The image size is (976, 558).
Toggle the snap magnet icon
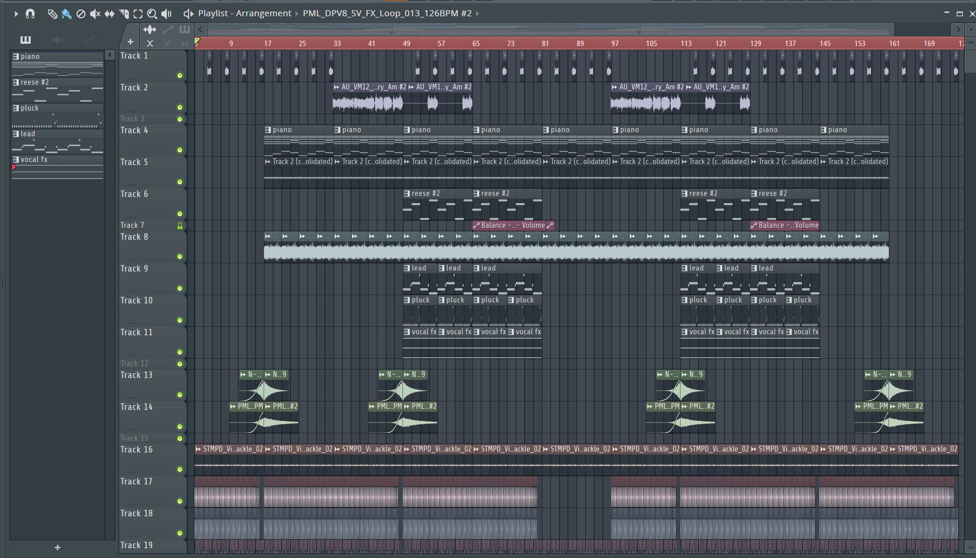tap(30, 14)
